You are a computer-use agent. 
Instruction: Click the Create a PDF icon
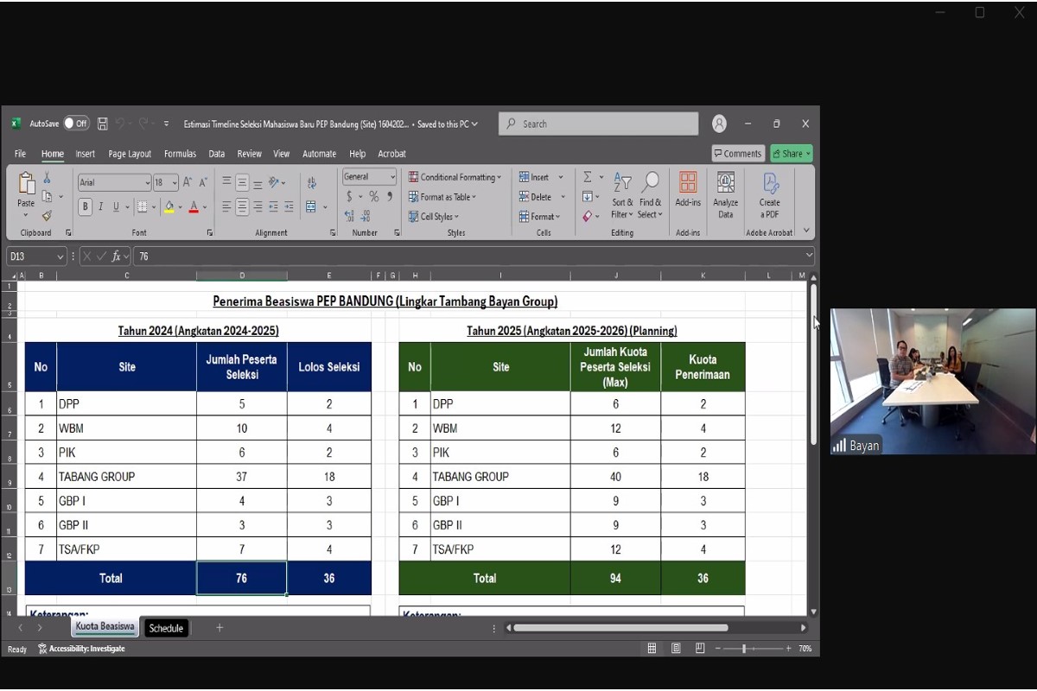point(769,193)
